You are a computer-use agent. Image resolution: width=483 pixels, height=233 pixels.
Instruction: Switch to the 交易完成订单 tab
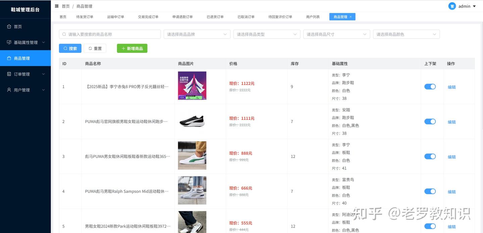click(x=148, y=17)
